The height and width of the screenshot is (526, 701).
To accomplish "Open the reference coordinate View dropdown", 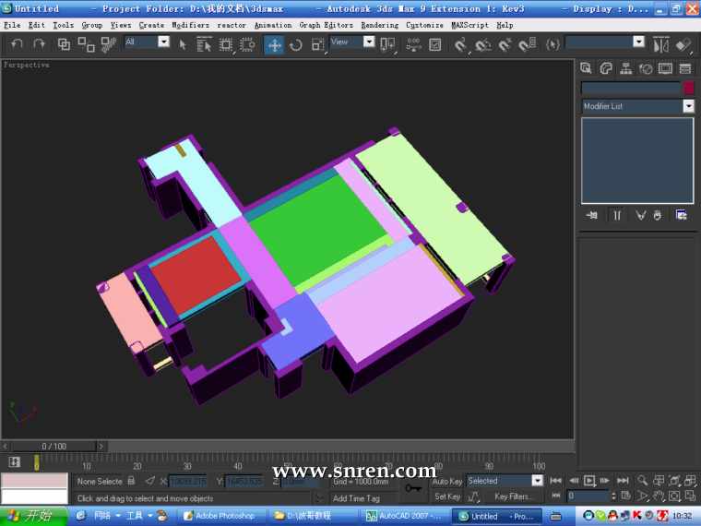I will pyautogui.click(x=369, y=42).
